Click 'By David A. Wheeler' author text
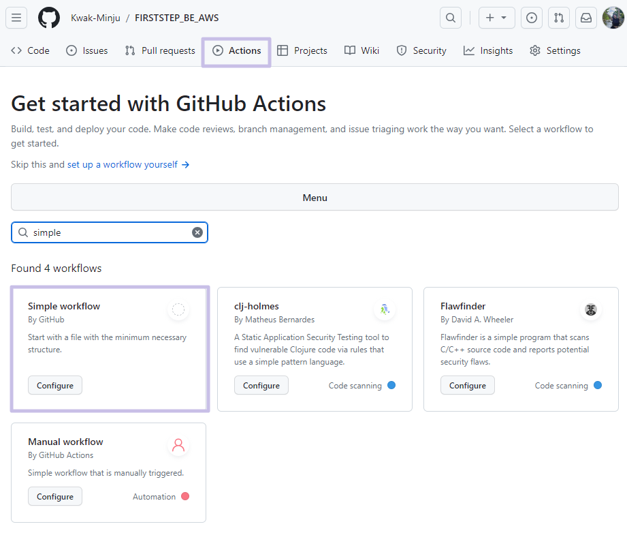The width and height of the screenshot is (627, 535). tap(477, 320)
